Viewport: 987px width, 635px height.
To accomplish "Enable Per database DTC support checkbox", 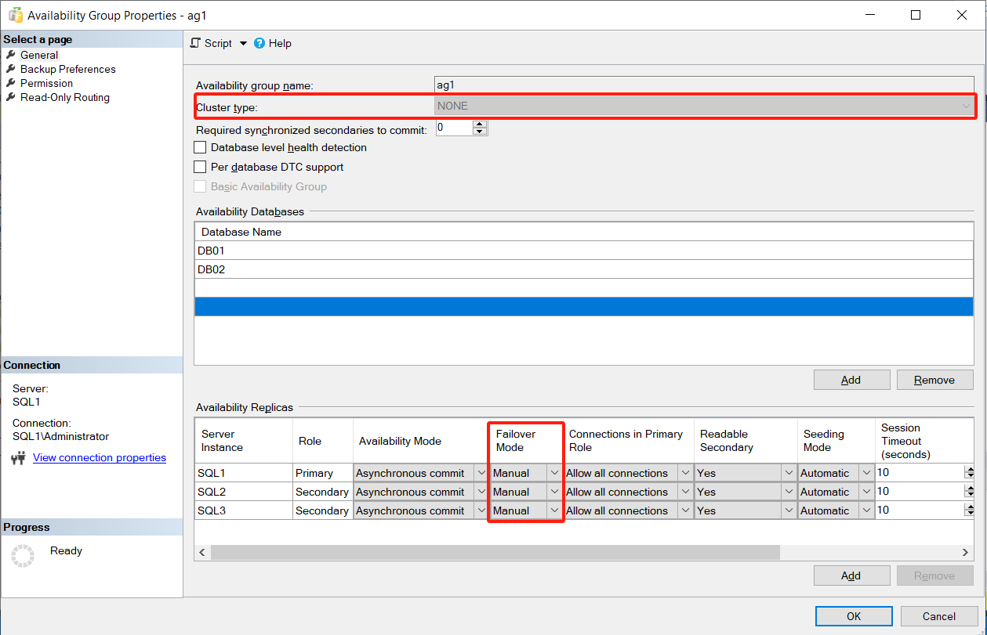I will click(x=200, y=167).
